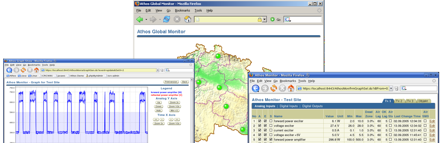Screen dimensions: 443x143
Task: Expand address bar dropdown in Athos Graph Show
Action: pyautogui.click(x=157, y=70)
